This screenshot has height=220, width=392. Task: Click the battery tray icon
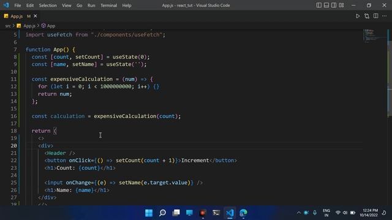[x=353, y=213]
